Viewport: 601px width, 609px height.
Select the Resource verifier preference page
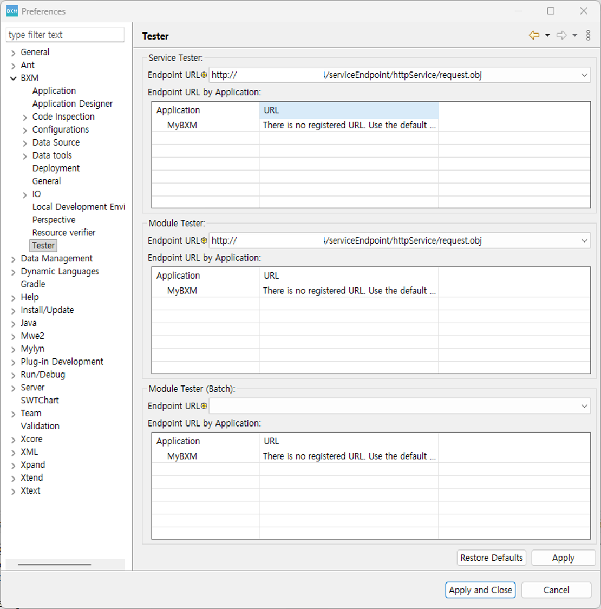coord(64,233)
